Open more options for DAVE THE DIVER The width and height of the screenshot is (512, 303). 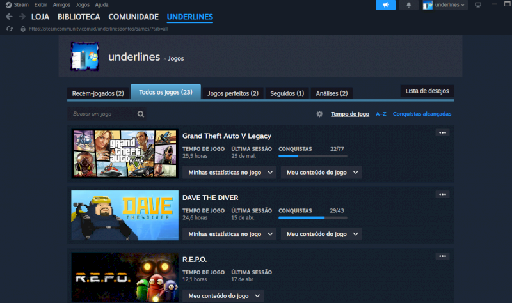(x=442, y=194)
